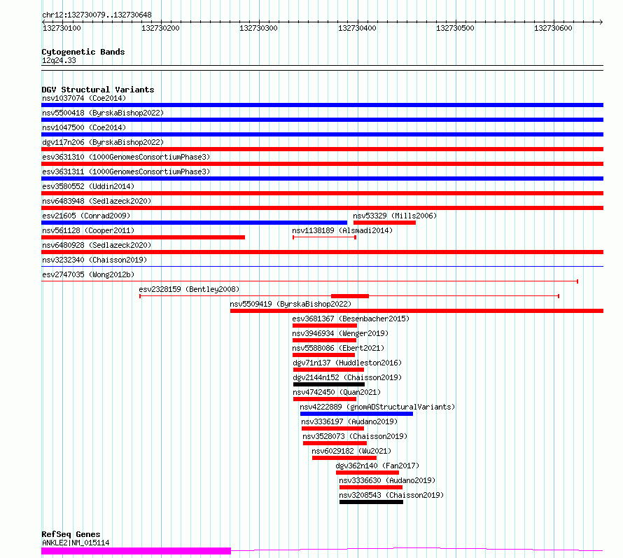Select the magenta ANKLE2 exon block
The height and width of the screenshot is (558, 623).
(136, 551)
